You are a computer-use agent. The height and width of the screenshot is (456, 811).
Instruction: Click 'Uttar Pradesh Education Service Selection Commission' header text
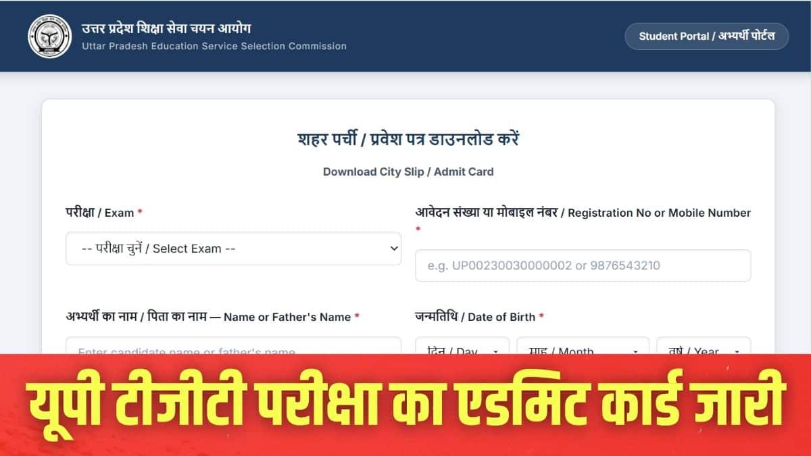(214, 47)
